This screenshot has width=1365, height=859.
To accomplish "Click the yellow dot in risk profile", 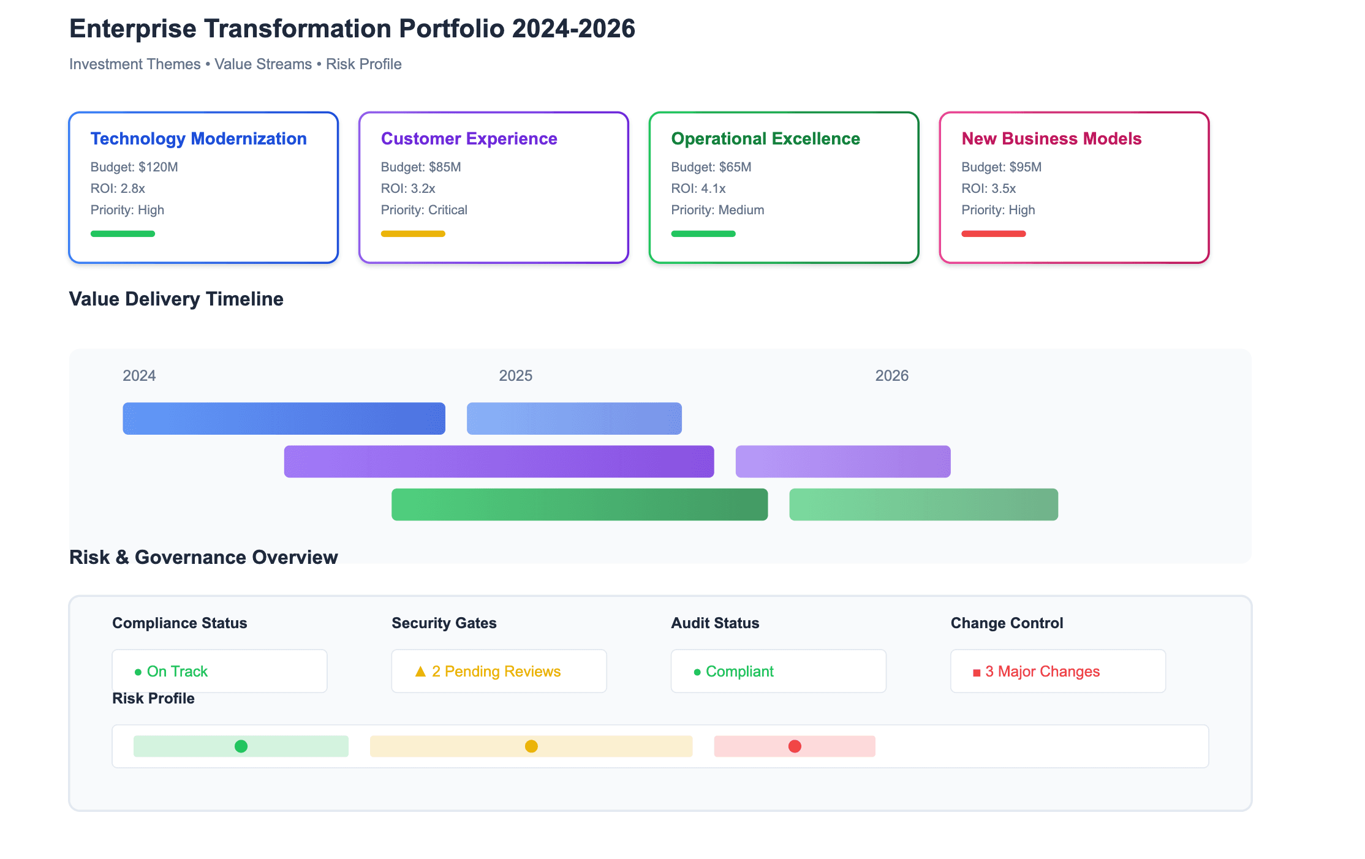I will click(x=531, y=746).
